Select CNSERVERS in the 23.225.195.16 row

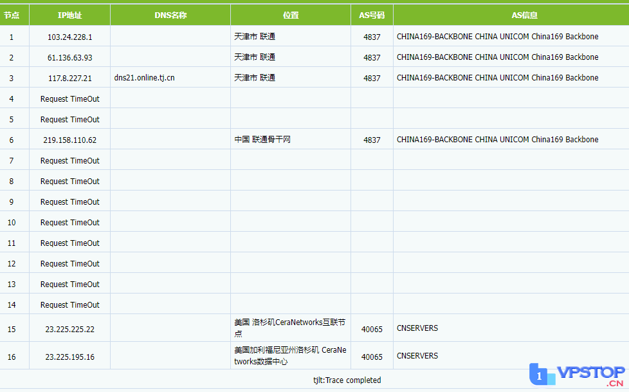pos(417,356)
